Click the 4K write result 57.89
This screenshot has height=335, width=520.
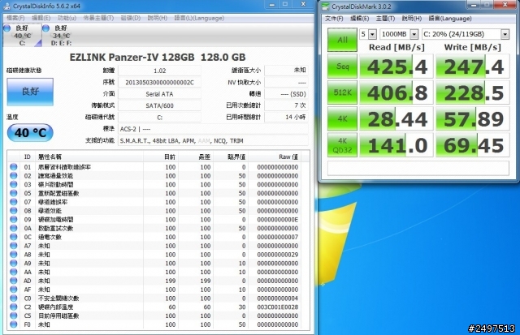[473, 119]
